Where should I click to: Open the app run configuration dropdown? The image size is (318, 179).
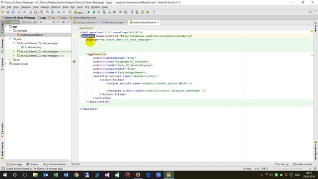point(79,12)
